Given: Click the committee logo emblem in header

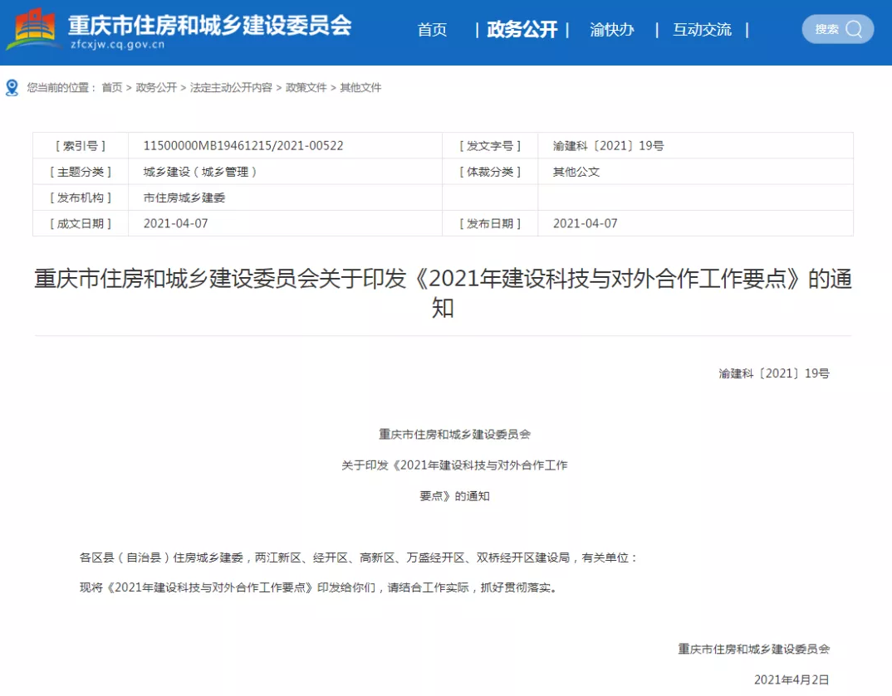Looking at the screenshot, I should 33,27.
